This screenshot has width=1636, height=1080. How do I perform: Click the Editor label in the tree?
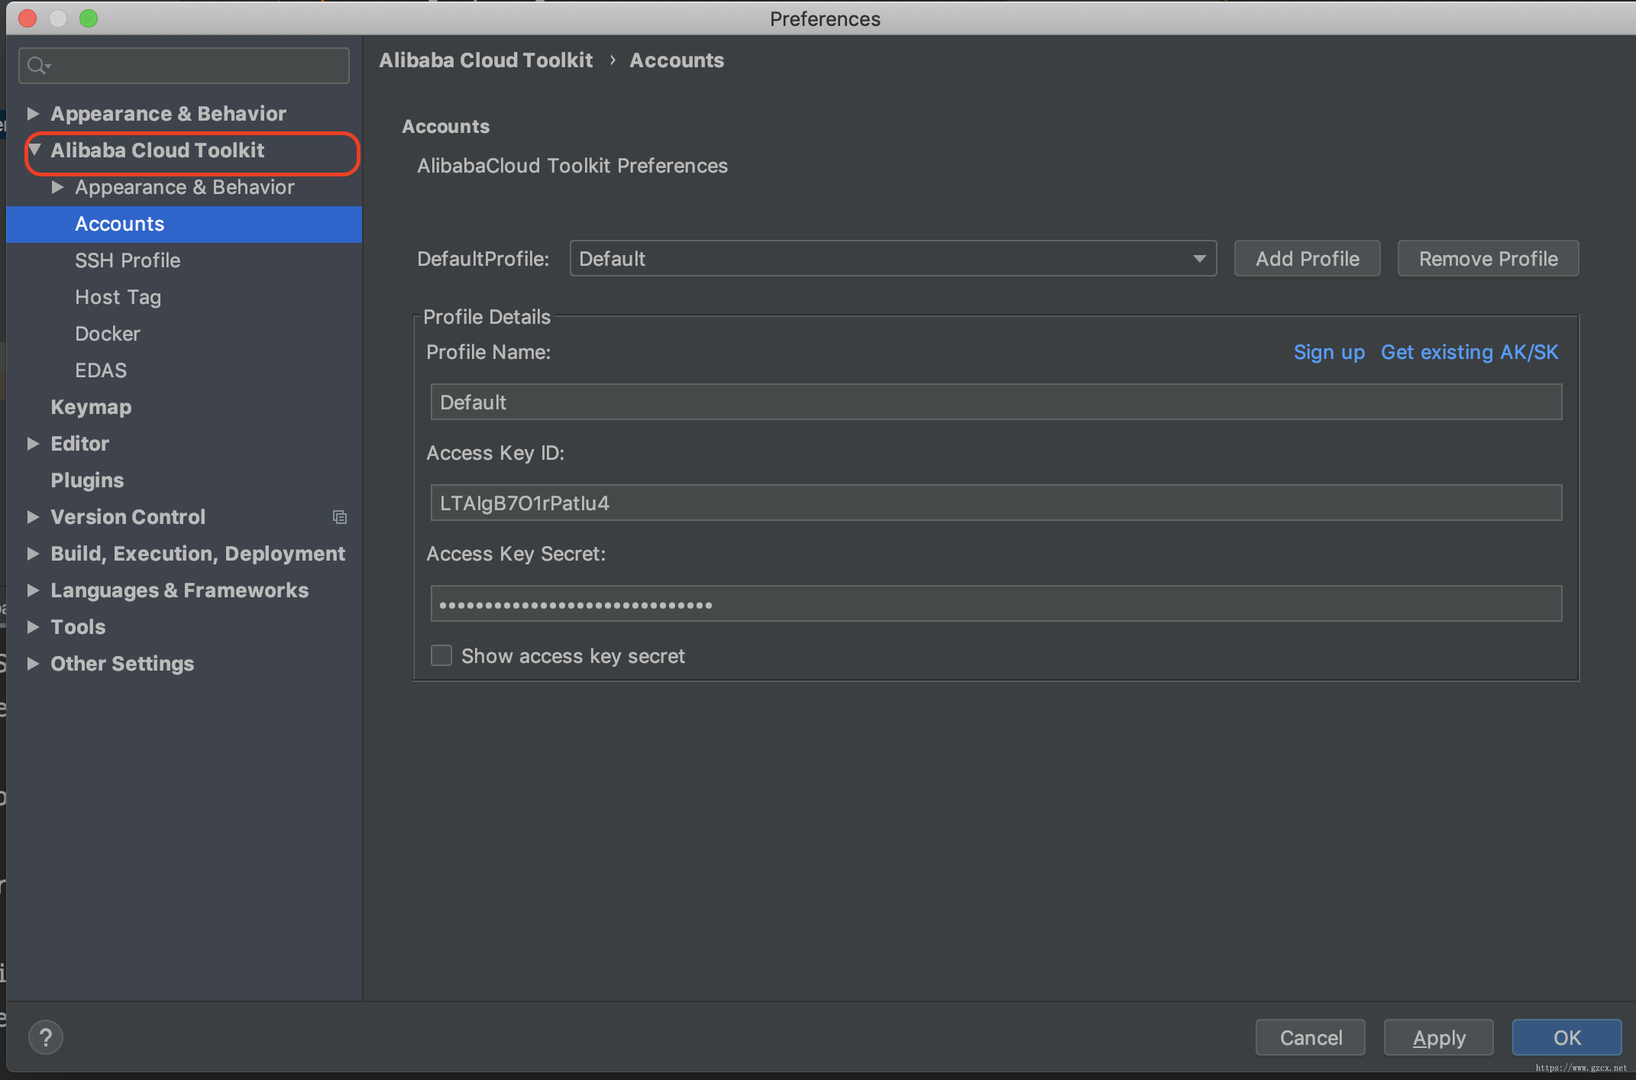click(79, 444)
